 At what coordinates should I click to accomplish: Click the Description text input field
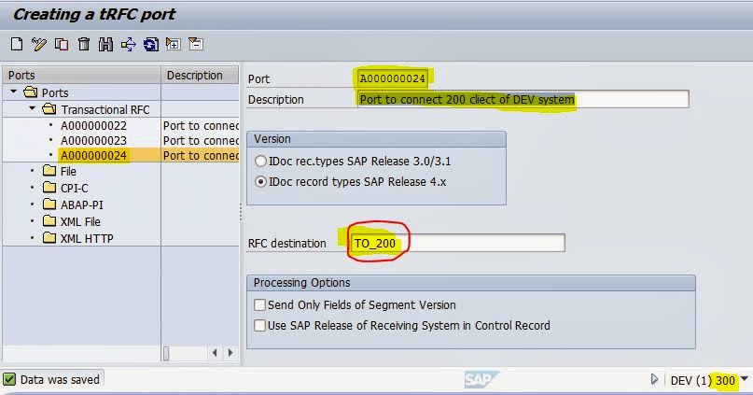click(x=523, y=99)
